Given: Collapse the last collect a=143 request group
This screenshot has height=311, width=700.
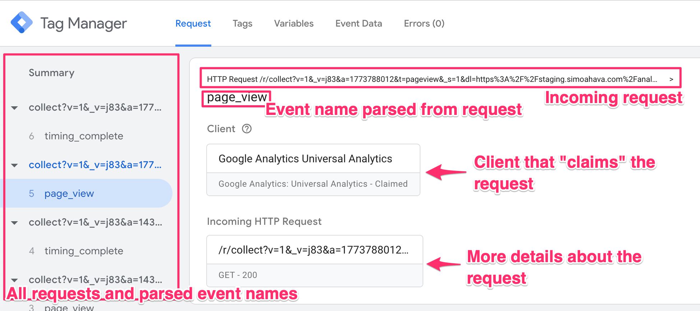Looking at the screenshot, I should pos(14,280).
